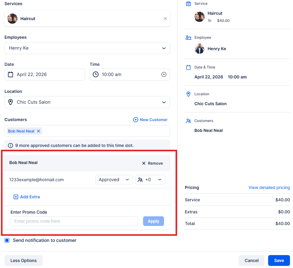Click the Employee icon in summary panel
293x268 pixels.
(188, 38)
